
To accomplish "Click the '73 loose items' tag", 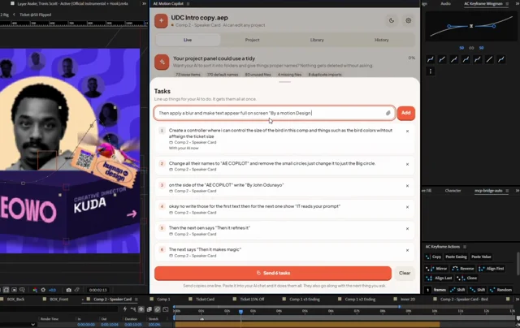I will click(188, 75).
